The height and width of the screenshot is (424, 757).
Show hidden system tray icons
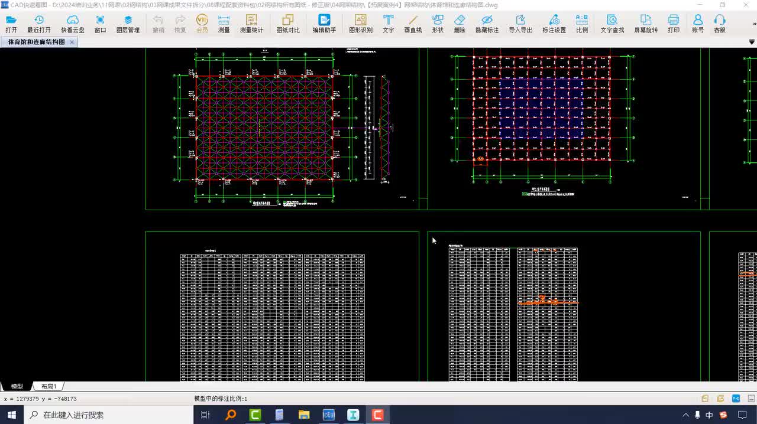pyautogui.click(x=685, y=415)
